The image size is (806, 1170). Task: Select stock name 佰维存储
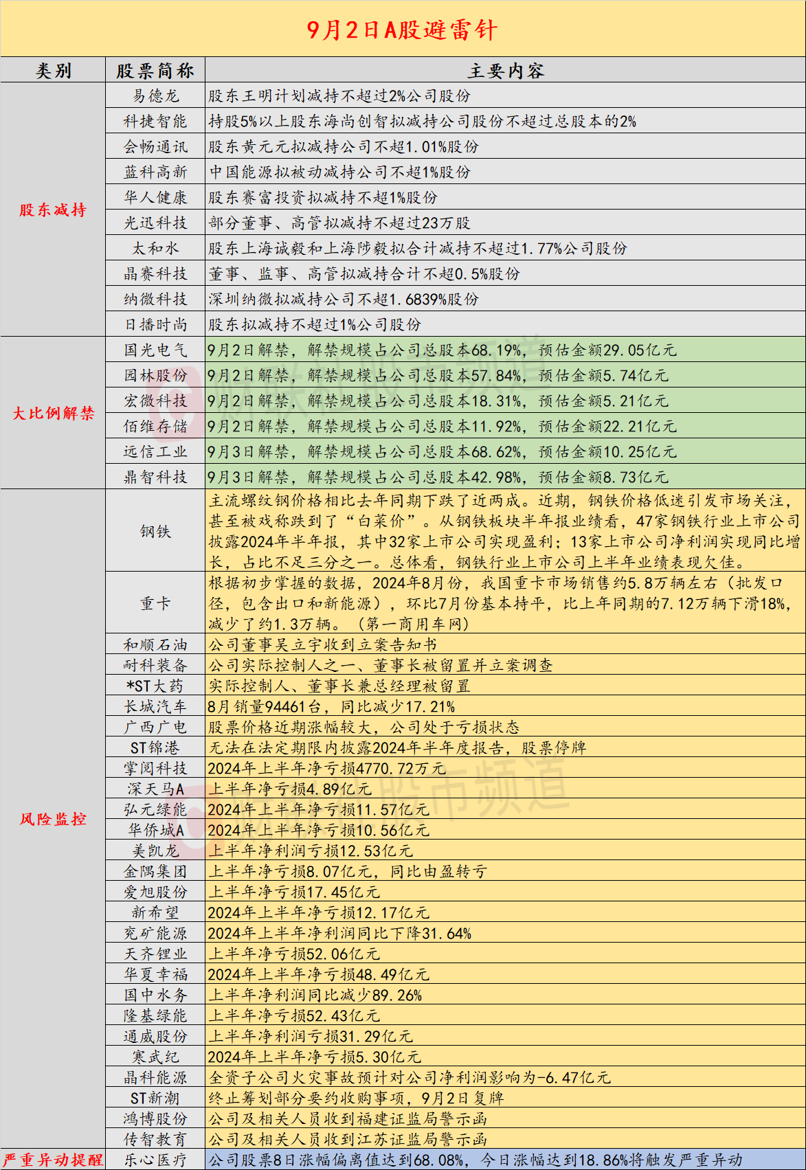(155, 427)
